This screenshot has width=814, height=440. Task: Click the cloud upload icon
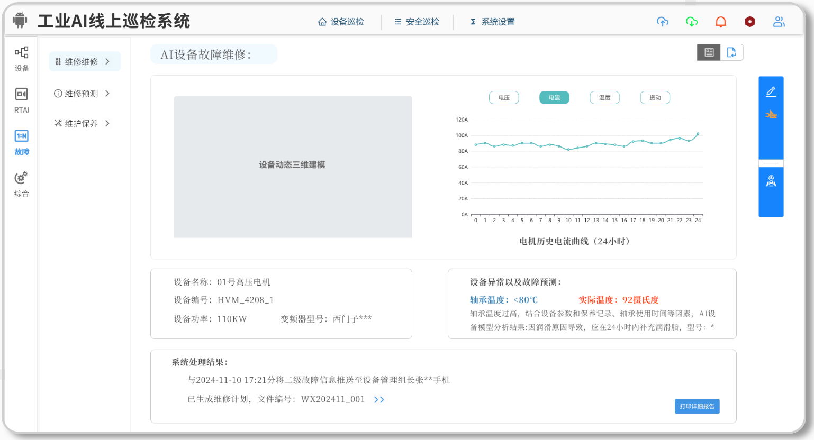[663, 22]
